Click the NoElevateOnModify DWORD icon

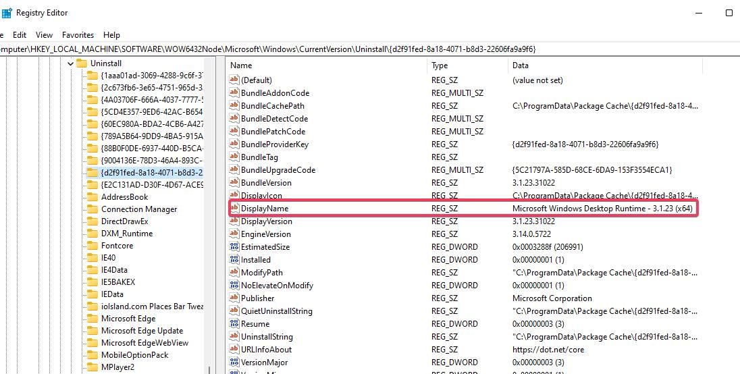click(x=234, y=286)
